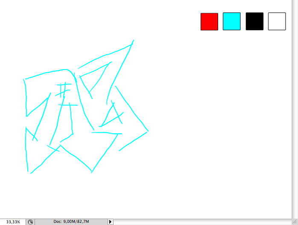Click the Doc: 9,00M/82,7M status text
The width and height of the screenshot is (298, 225).
(x=71, y=222)
